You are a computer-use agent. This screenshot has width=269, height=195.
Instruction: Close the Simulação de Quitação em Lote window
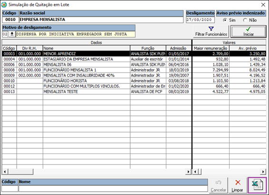click(263, 5)
